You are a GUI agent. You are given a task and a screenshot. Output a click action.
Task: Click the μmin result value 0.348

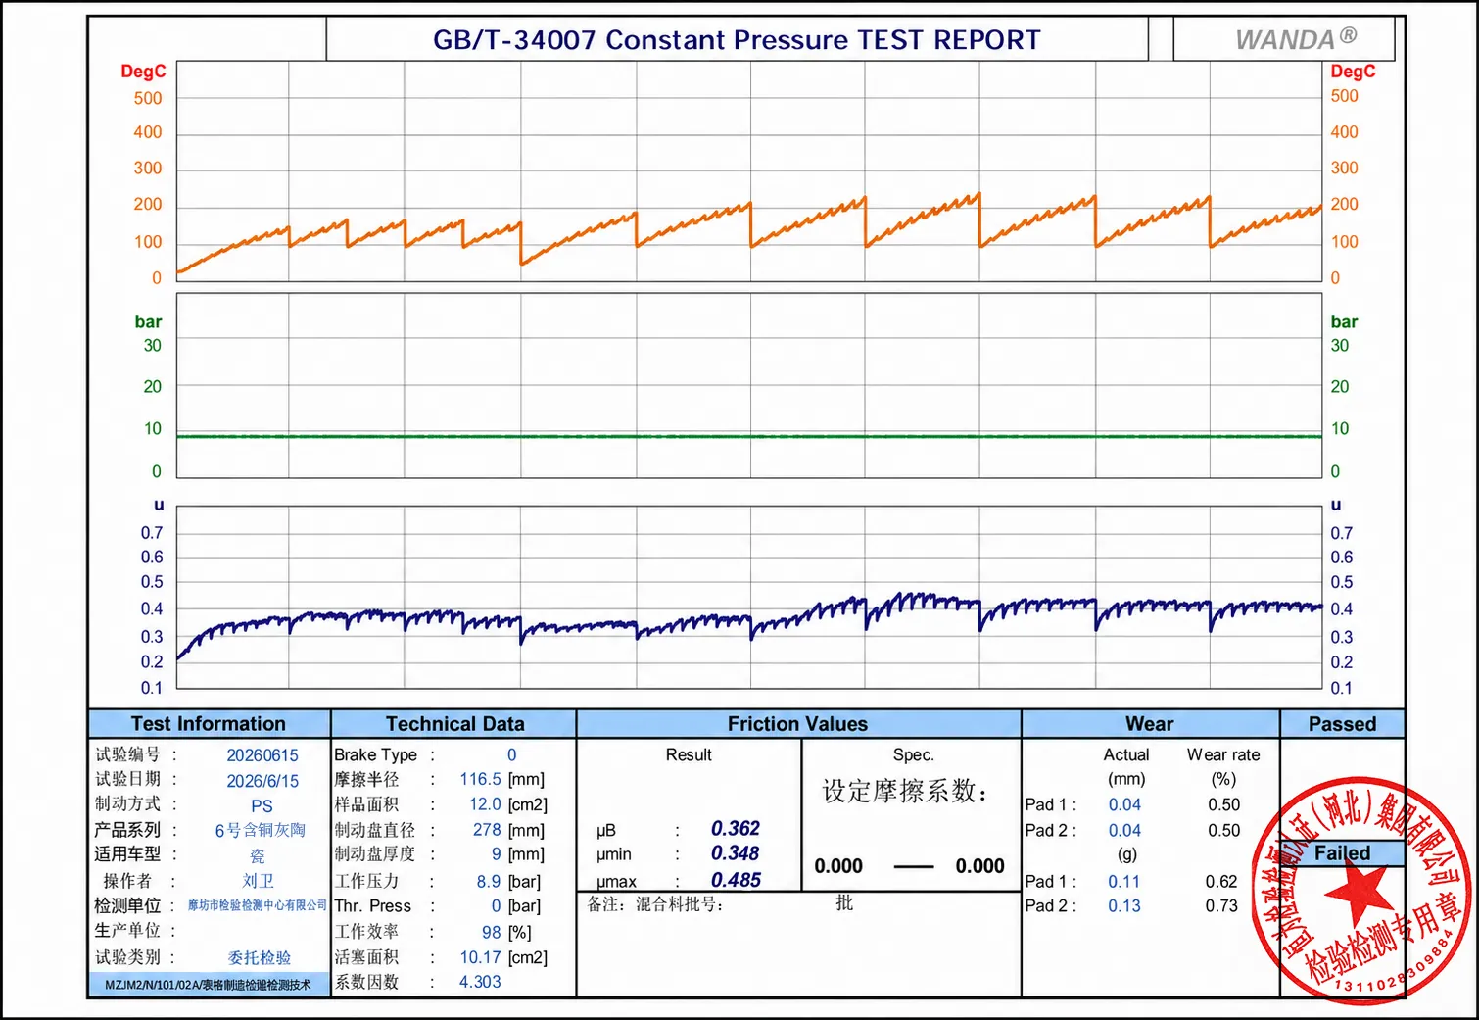tap(736, 854)
